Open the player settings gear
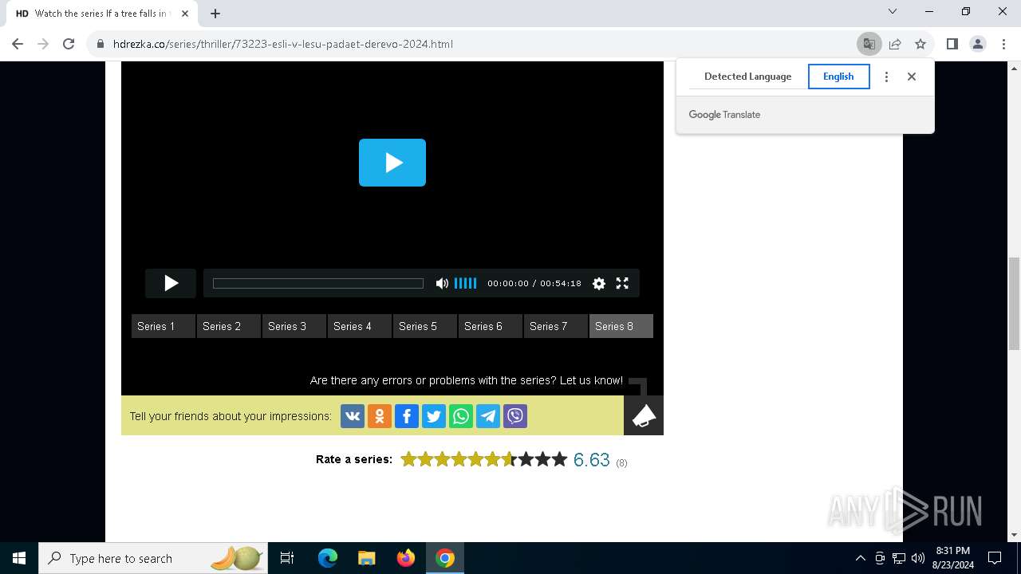This screenshot has height=574, width=1021. click(x=599, y=283)
